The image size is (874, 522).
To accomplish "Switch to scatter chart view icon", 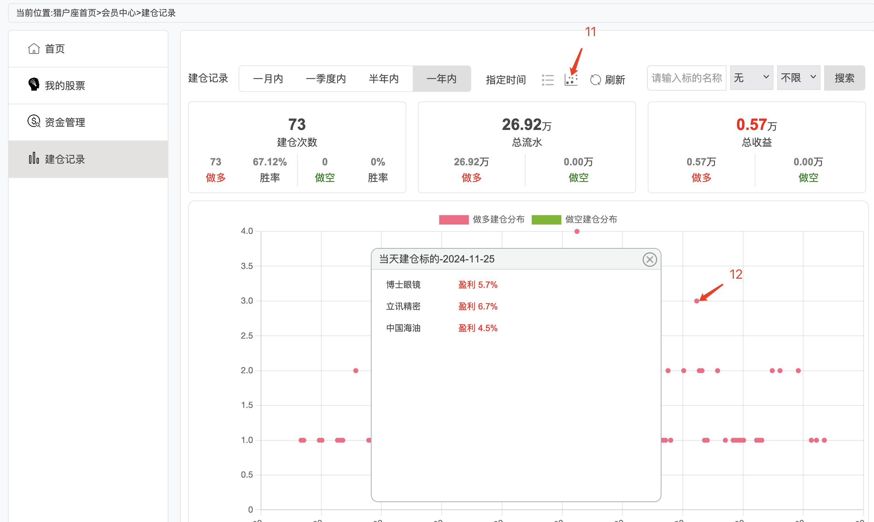I will [x=571, y=80].
